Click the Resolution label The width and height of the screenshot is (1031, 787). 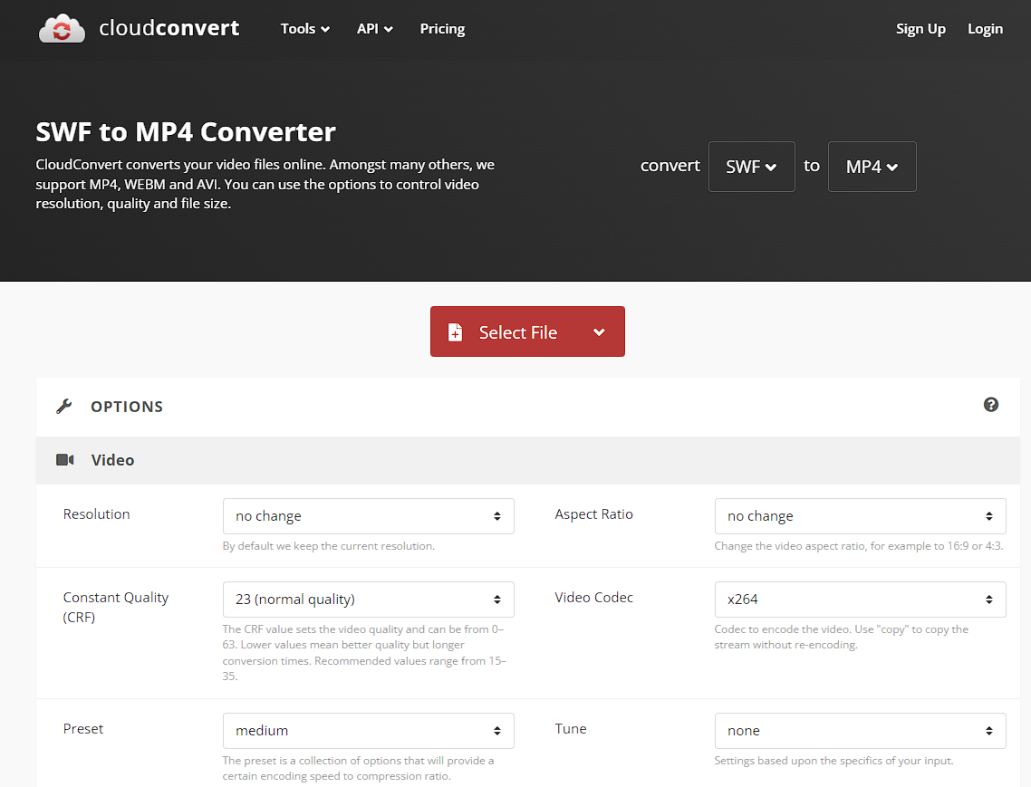(x=97, y=514)
